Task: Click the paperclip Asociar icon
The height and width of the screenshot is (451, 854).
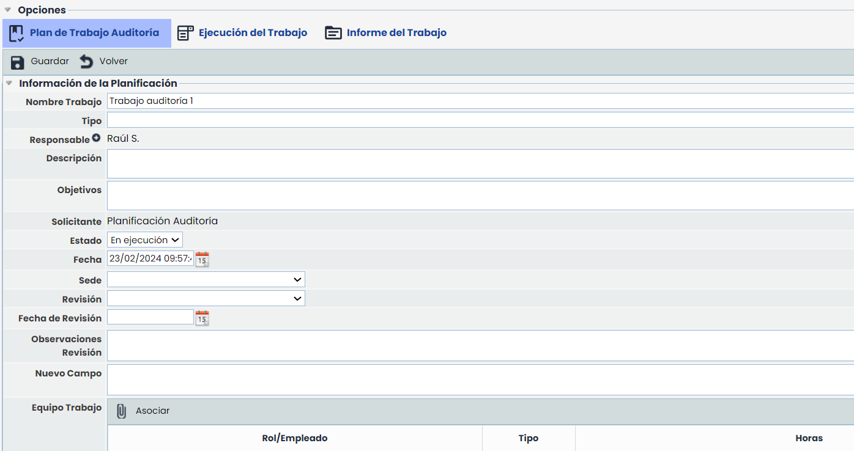Action: pos(122,411)
